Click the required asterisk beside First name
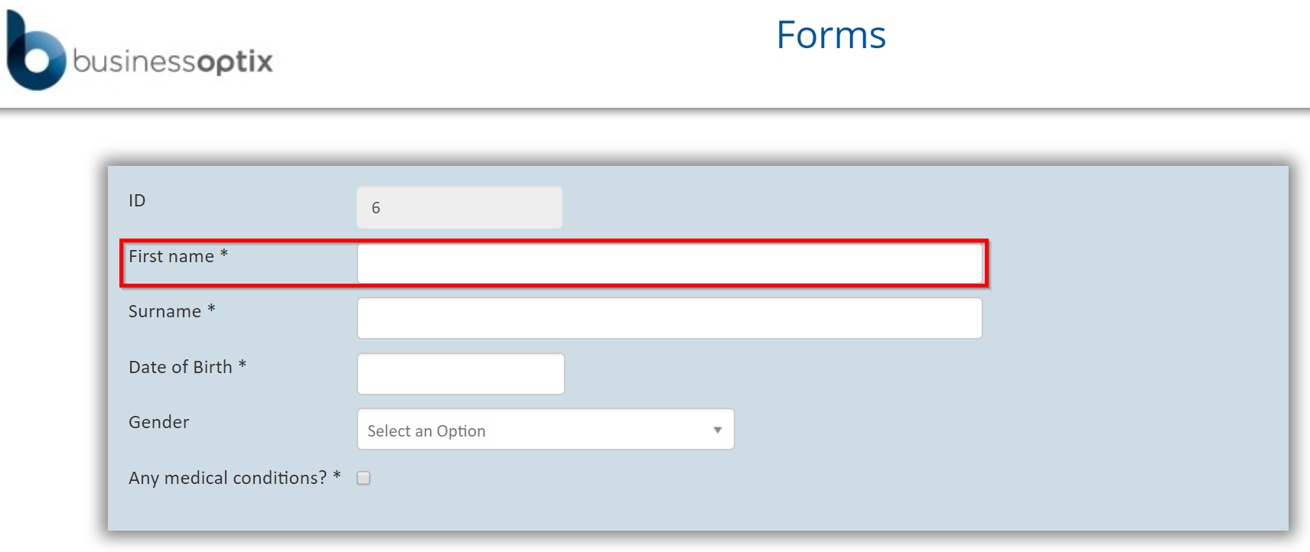1310x552 pixels. 224,253
